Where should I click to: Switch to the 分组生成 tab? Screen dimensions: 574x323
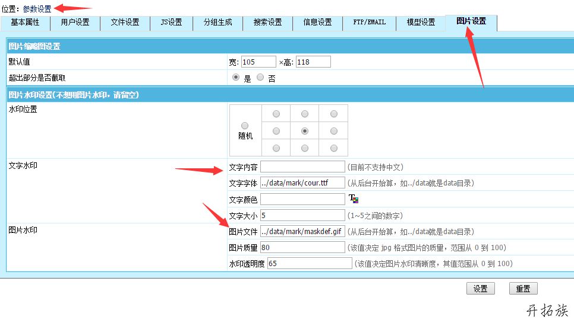(x=218, y=23)
